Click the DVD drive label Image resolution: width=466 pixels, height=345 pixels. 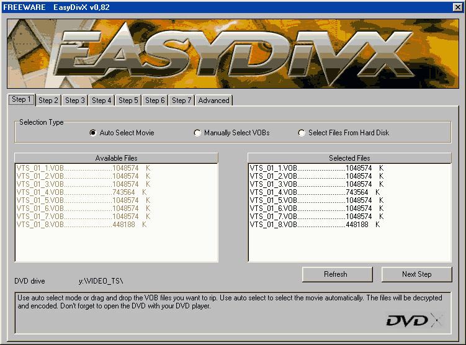tap(30, 281)
